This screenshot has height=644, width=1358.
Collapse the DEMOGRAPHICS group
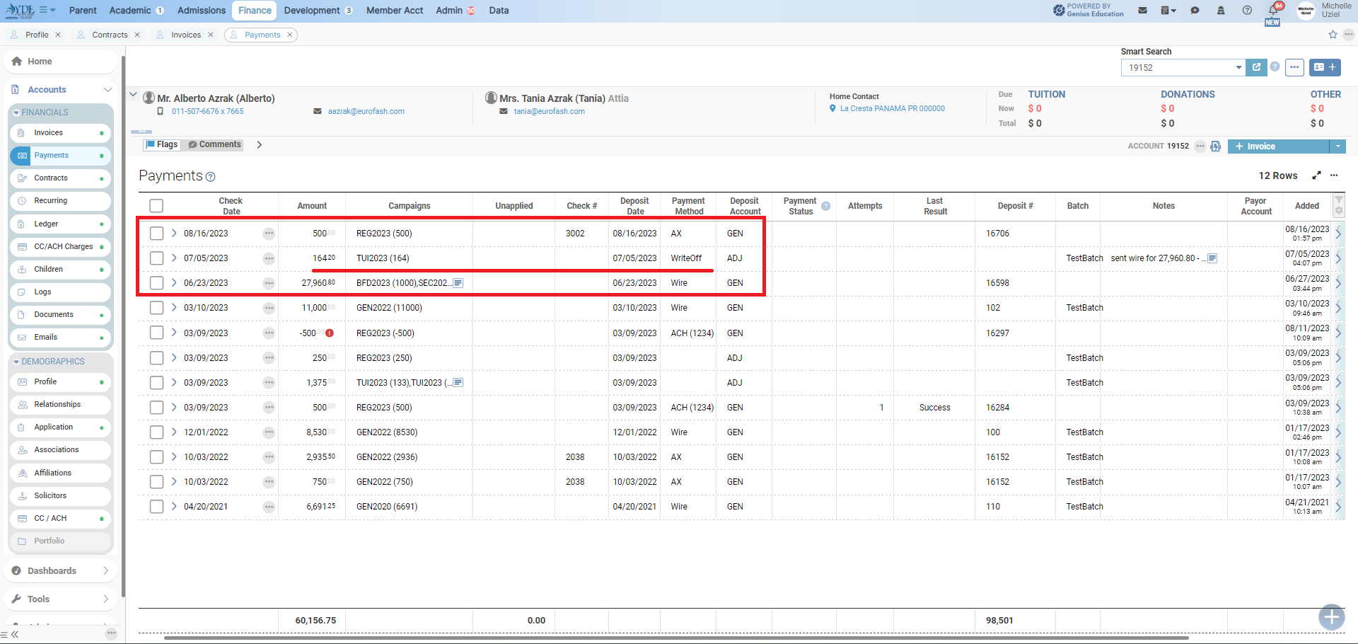point(16,362)
